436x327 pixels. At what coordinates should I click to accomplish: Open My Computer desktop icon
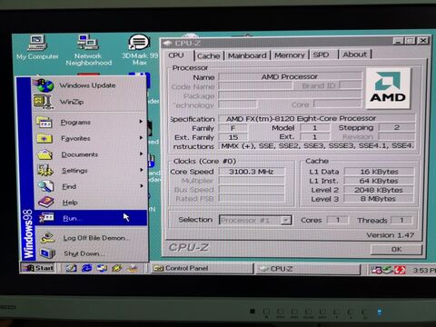[37, 47]
